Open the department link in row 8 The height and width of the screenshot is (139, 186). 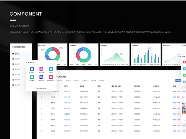point(67,131)
